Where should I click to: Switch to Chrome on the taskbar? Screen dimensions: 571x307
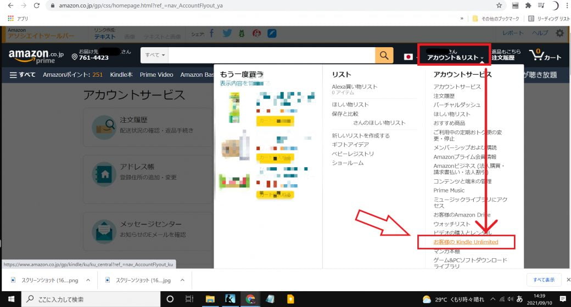(x=250, y=299)
